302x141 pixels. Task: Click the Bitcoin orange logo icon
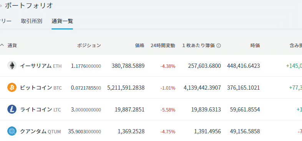[x=12, y=88]
